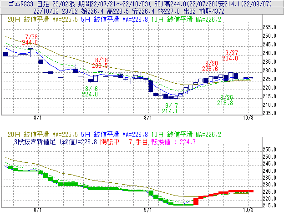This screenshot has height=216, width=284.
Task: Click the 215.0 axis value on lower chart
Action: (x=269, y=206)
